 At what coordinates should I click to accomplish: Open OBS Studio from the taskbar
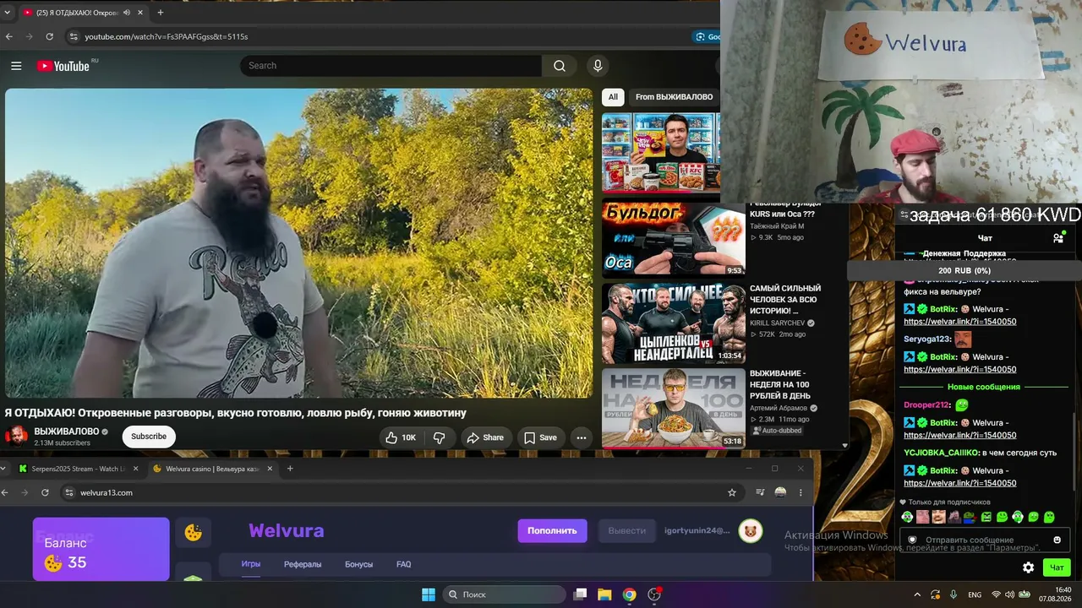tap(653, 594)
